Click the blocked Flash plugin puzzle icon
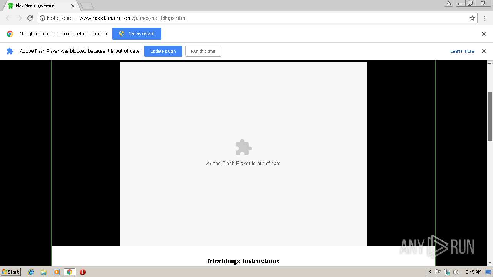The height and width of the screenshot is (277, 493). point(243,147)
